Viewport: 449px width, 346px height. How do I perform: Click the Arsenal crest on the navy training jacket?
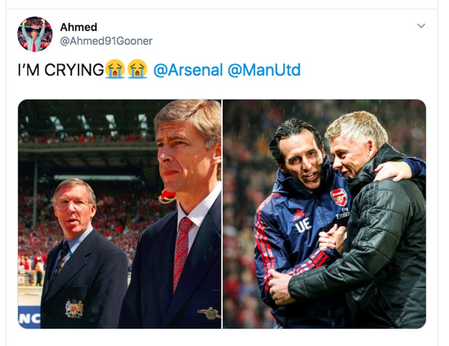click(x=338, y=197)
